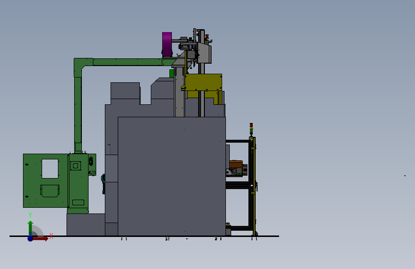Select the brown component on the right-side rack
Screen dimensions: 415x269
coord(236,164)
